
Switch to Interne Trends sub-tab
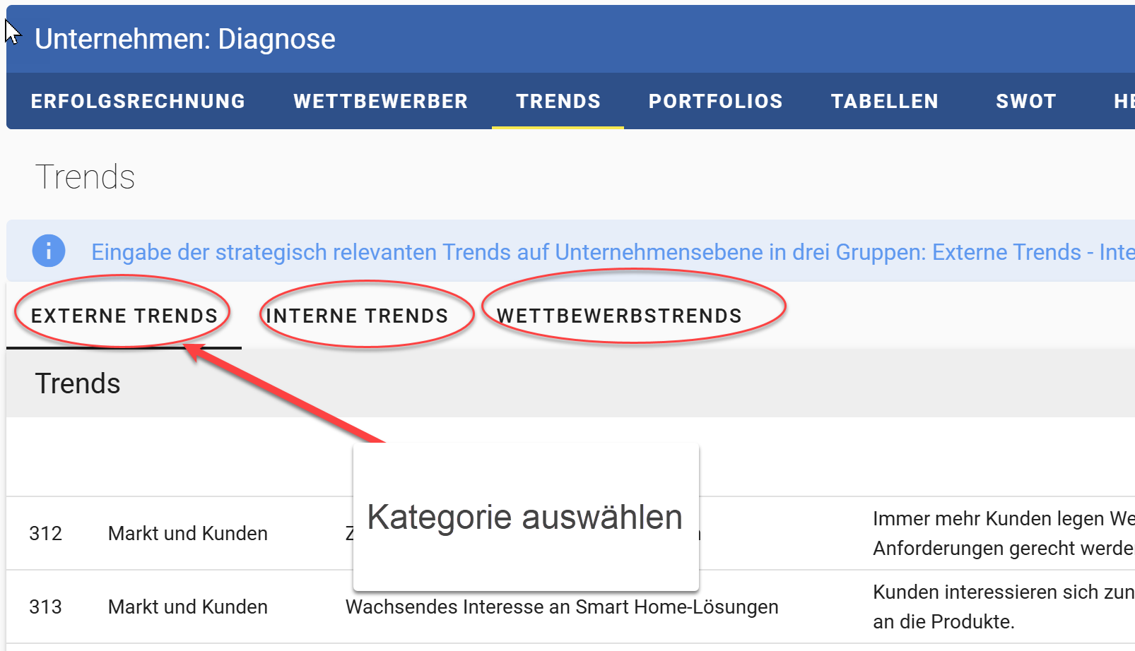point(357,316)
